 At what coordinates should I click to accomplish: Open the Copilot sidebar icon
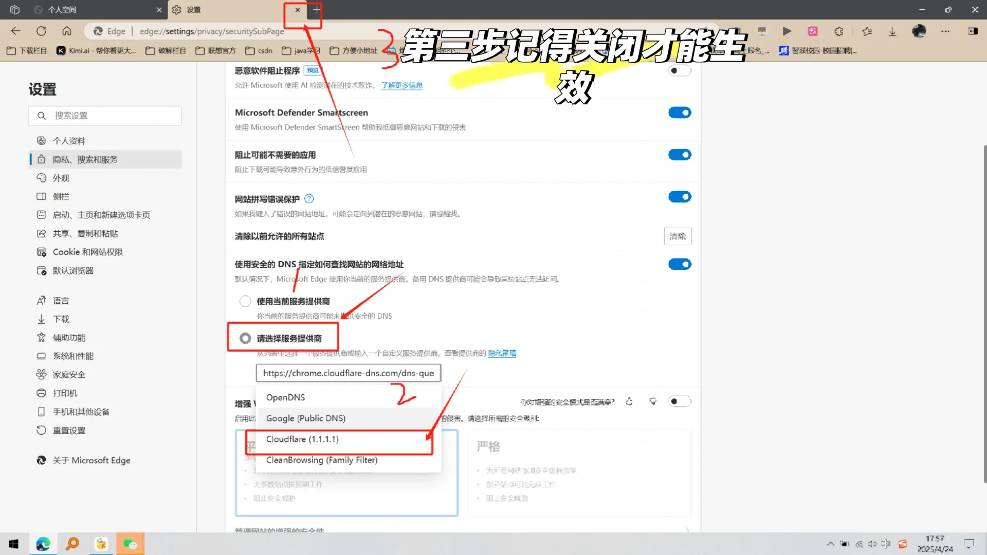click(x=973, y=31)
